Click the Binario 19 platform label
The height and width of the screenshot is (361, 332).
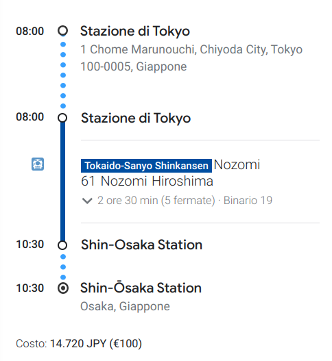248,200
